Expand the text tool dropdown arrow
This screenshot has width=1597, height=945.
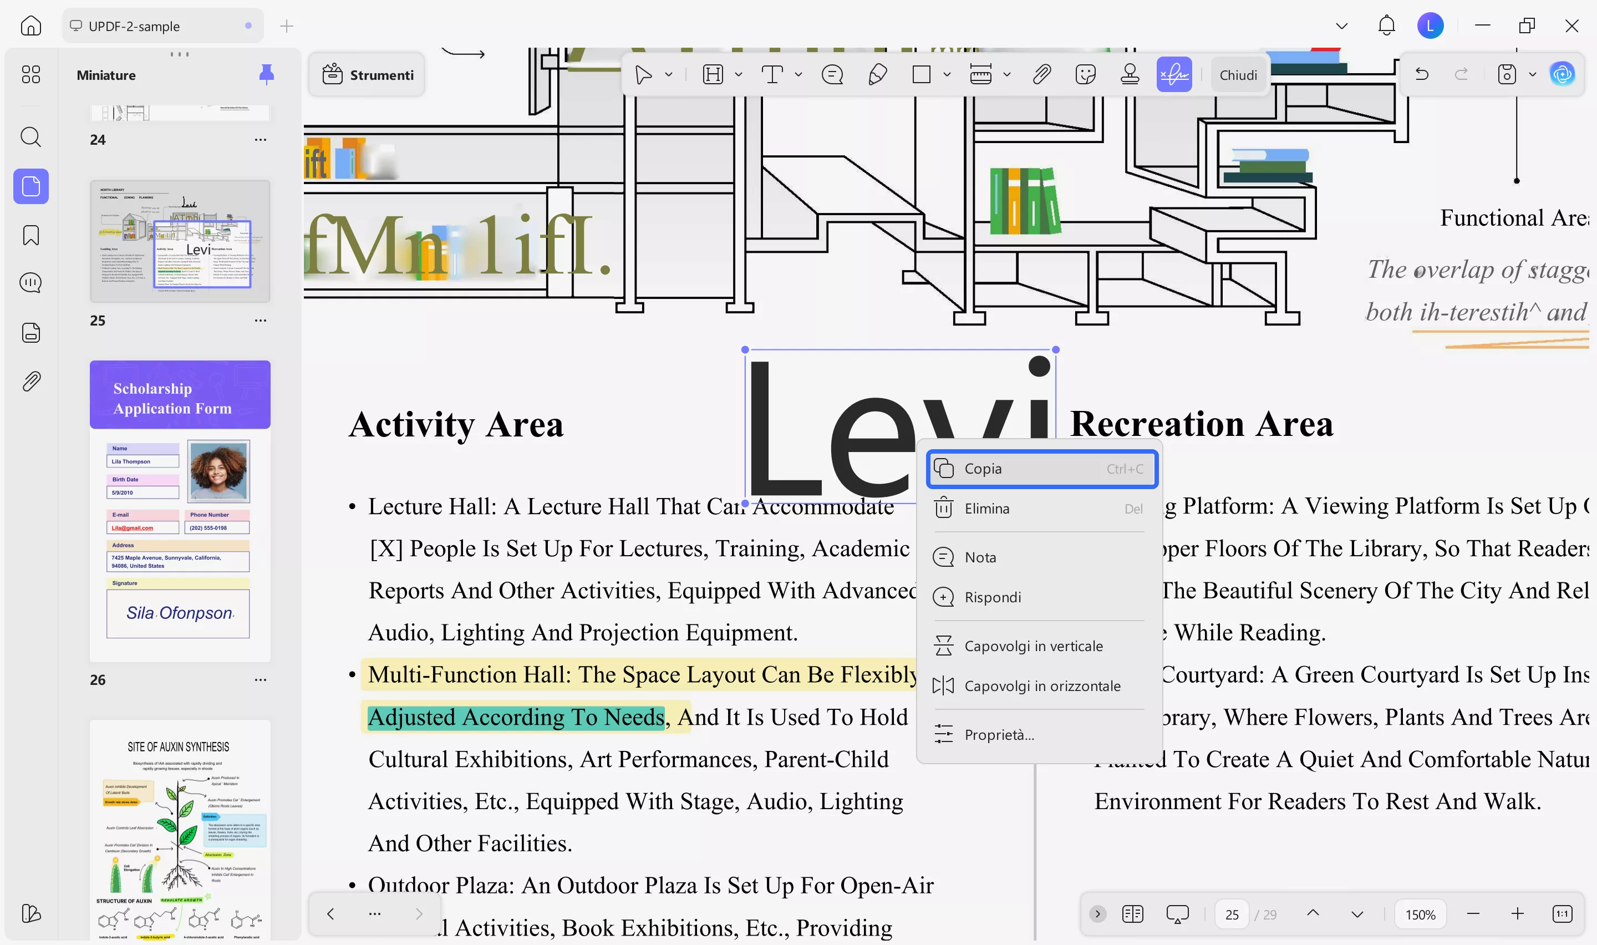798,75
